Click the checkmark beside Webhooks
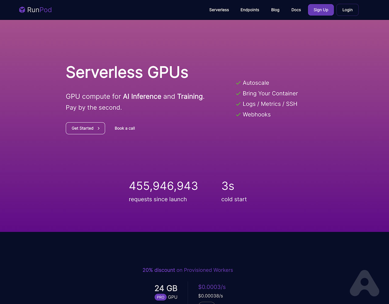This screenshot has height=304, width=389. click(x=238, y=115)
